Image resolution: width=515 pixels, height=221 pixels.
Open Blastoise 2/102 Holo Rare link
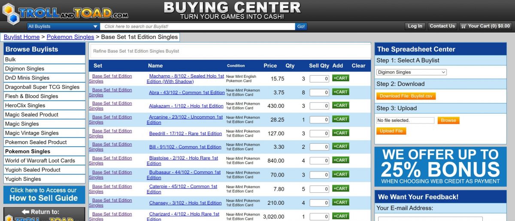coord(182,161)
